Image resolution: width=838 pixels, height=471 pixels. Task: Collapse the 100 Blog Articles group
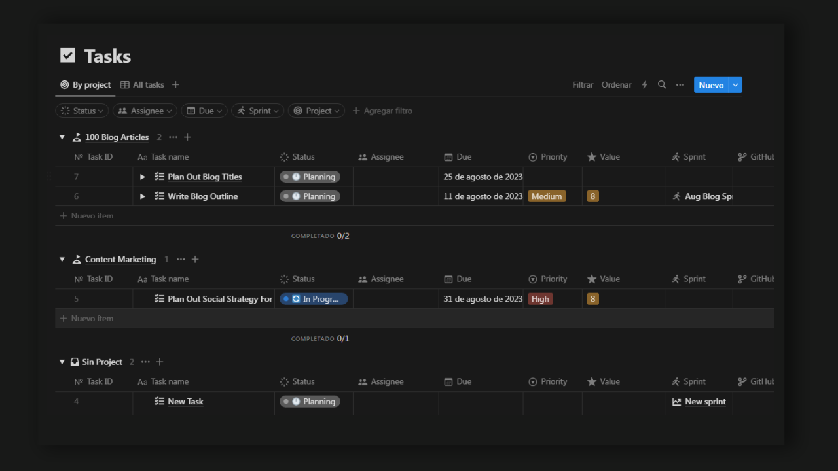[62, 137]
